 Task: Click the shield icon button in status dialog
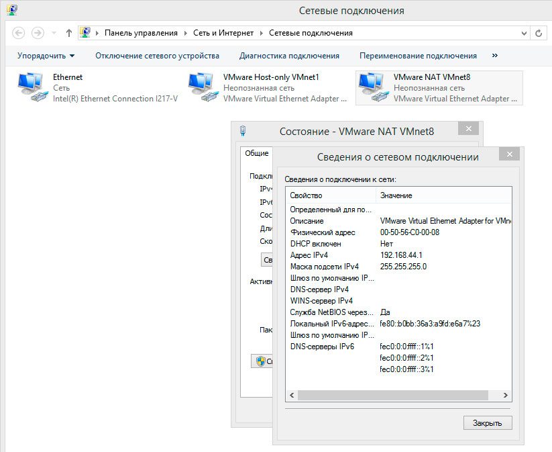(x=262, y=361)
